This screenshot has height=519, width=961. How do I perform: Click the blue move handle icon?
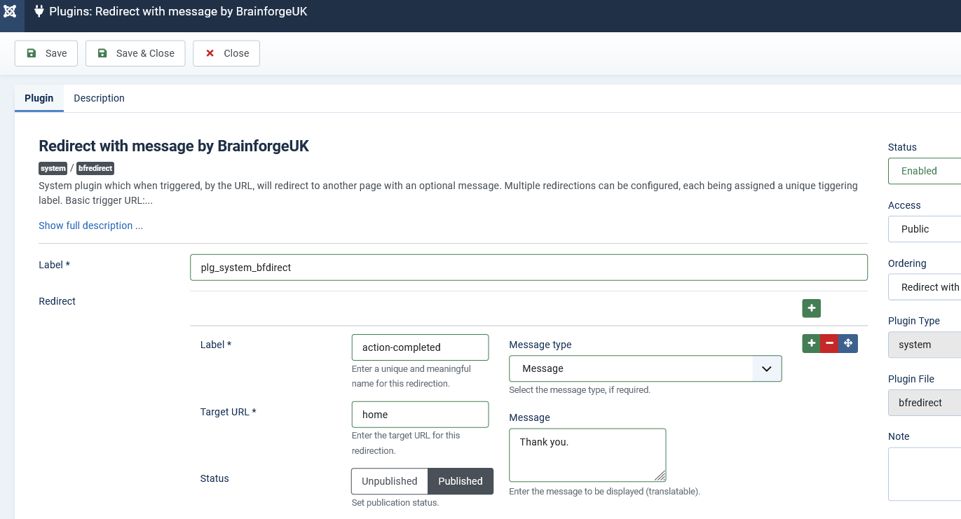click(848, 343)
